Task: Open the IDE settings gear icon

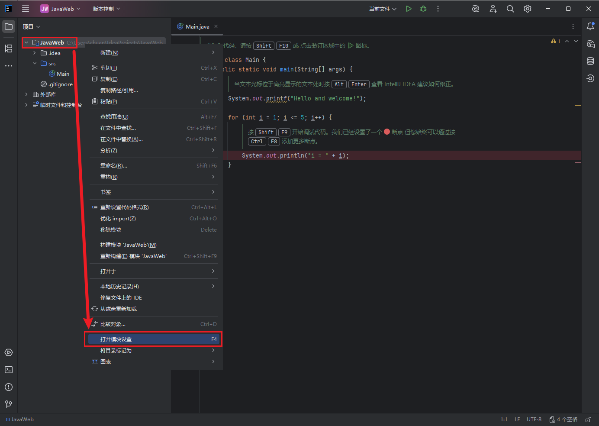Action: (x=528, y=9)
